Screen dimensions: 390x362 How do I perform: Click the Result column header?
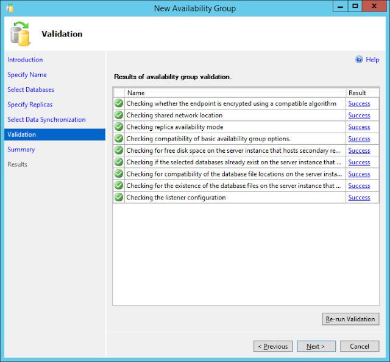[x=363, y=93]
